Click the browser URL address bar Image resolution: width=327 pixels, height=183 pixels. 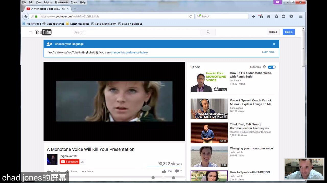[x=113, y=16]
